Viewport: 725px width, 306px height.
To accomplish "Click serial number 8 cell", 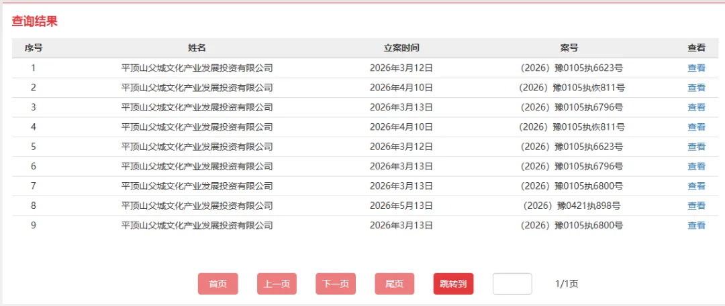I will [34, 206].
